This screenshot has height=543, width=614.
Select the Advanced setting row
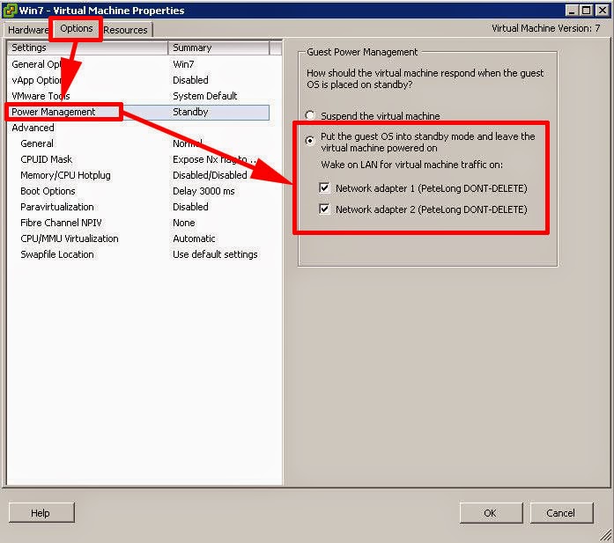137,128
